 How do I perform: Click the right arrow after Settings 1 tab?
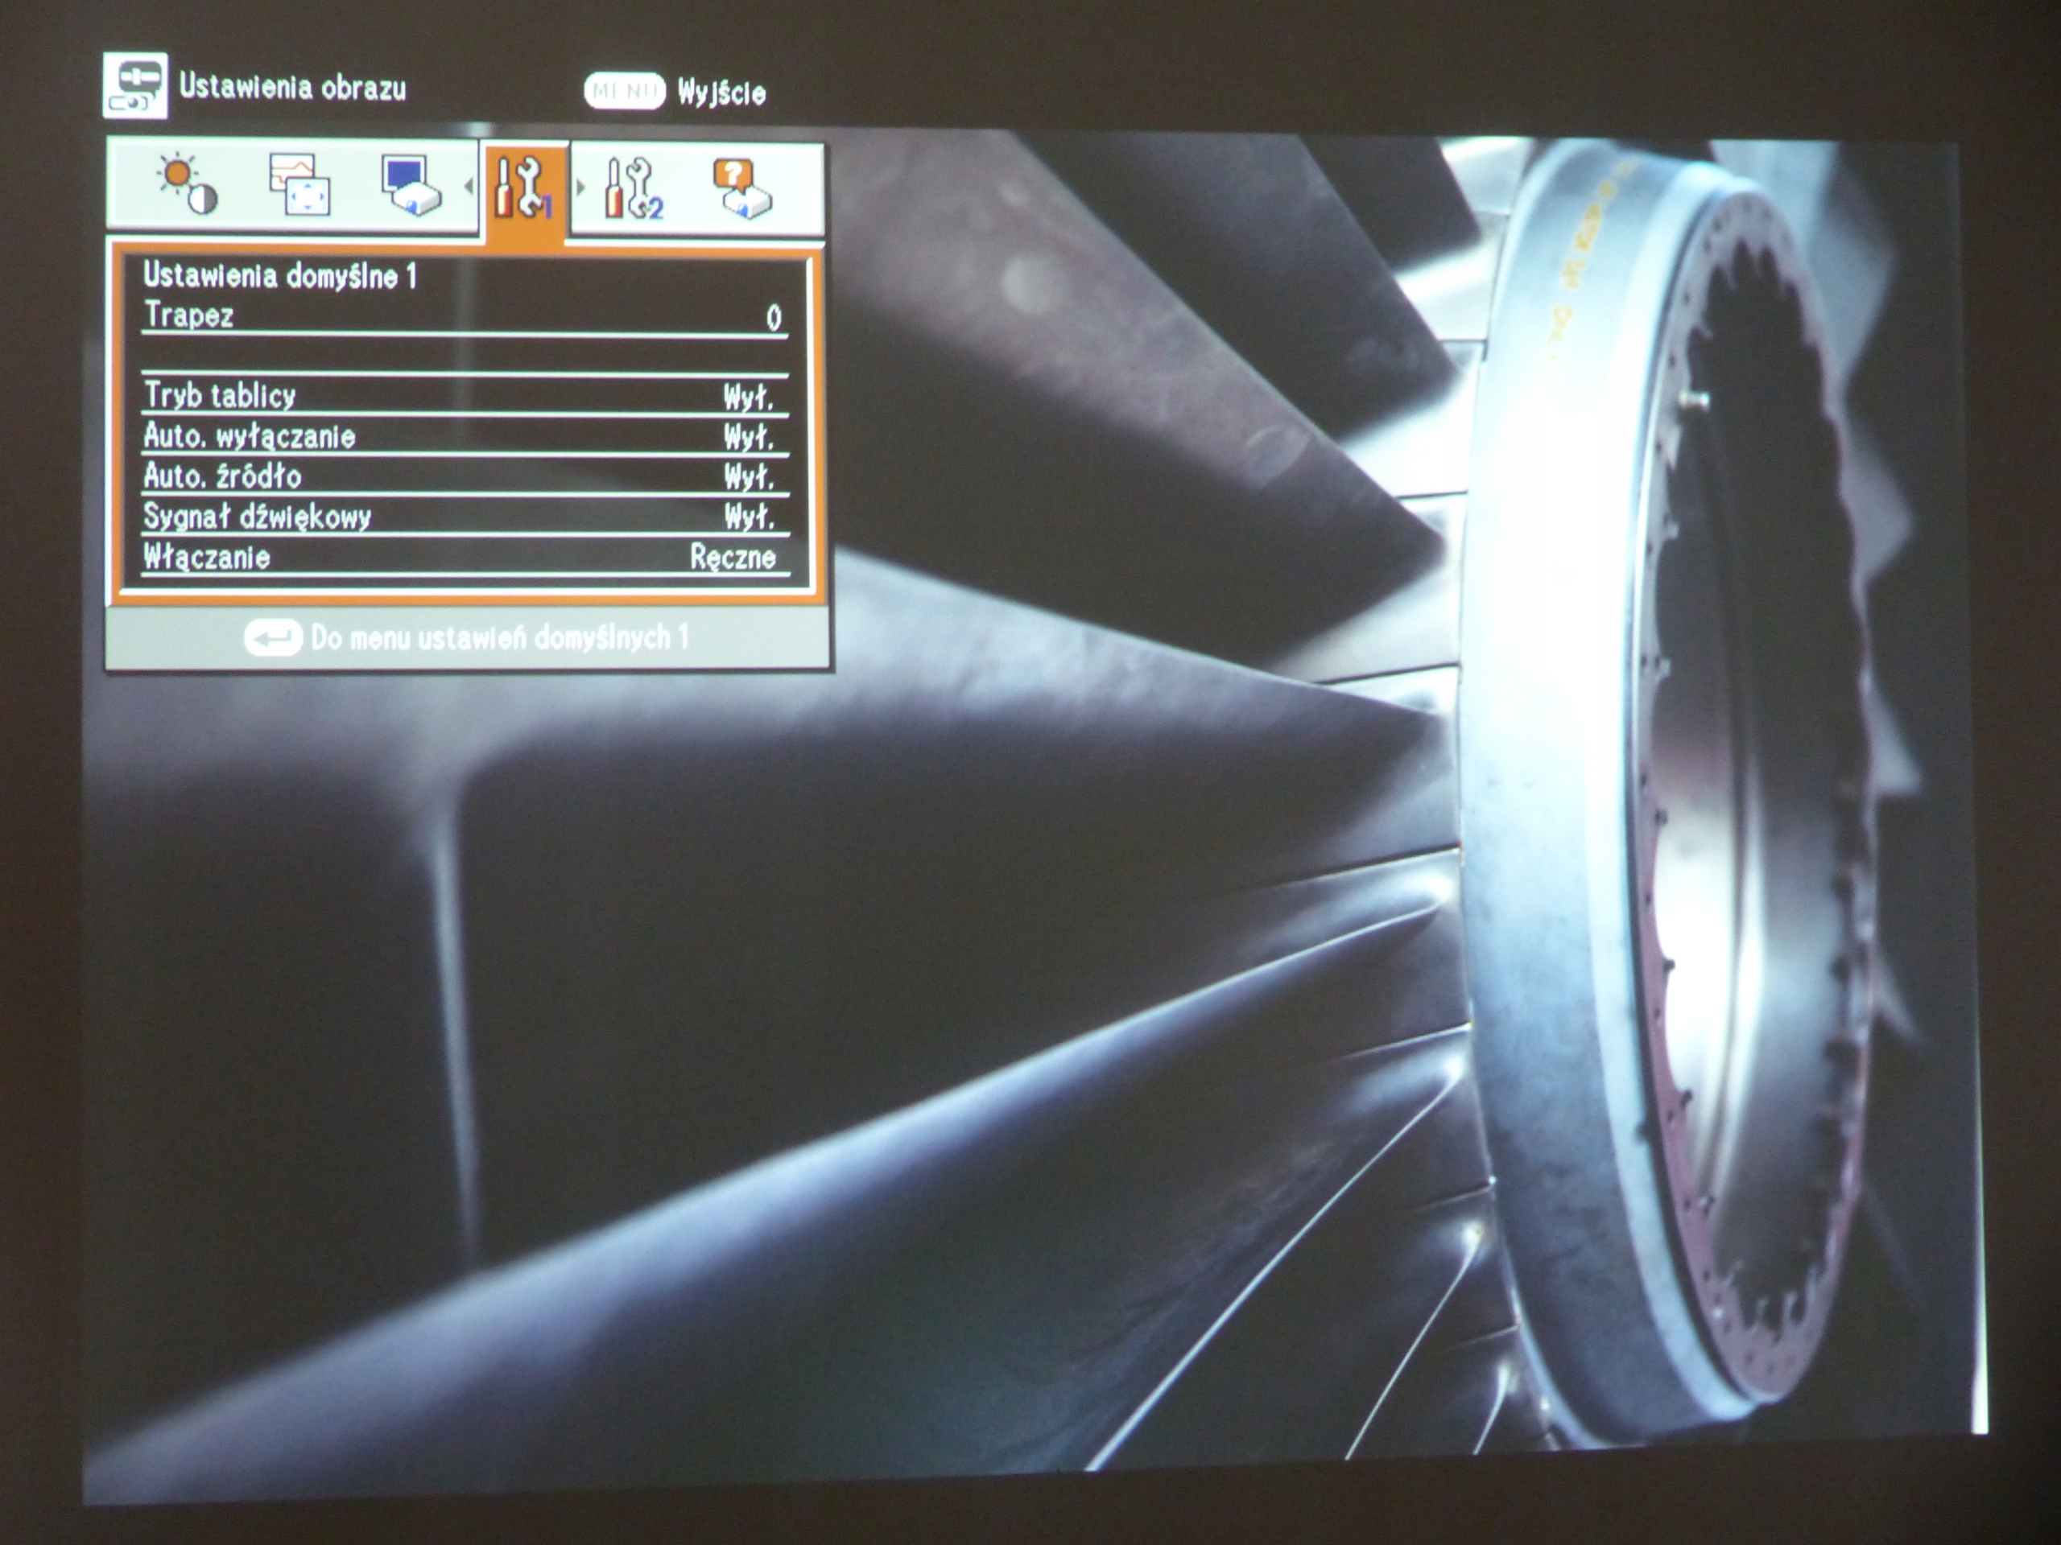click(x=580, y=183)
